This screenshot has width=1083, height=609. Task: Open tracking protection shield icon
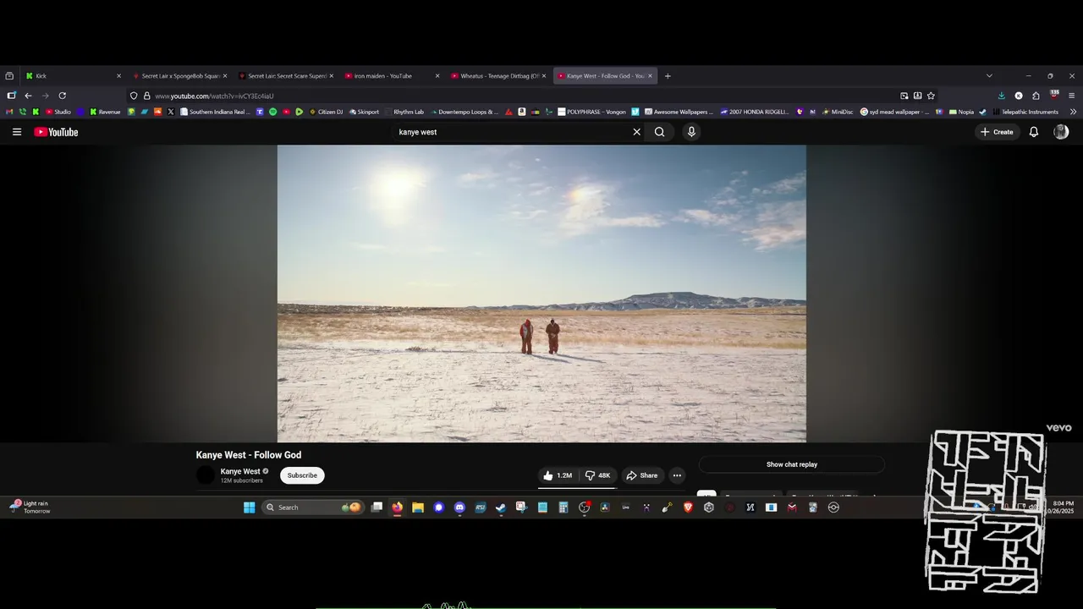click(134, 96)
